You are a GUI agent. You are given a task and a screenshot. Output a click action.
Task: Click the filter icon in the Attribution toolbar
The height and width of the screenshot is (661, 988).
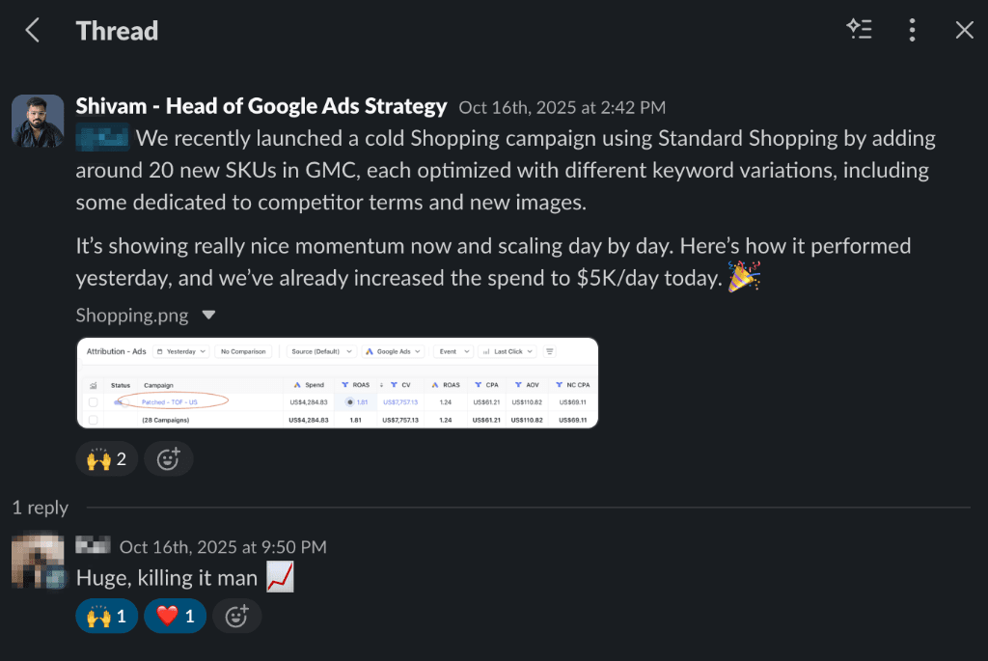tap(550, 351)
